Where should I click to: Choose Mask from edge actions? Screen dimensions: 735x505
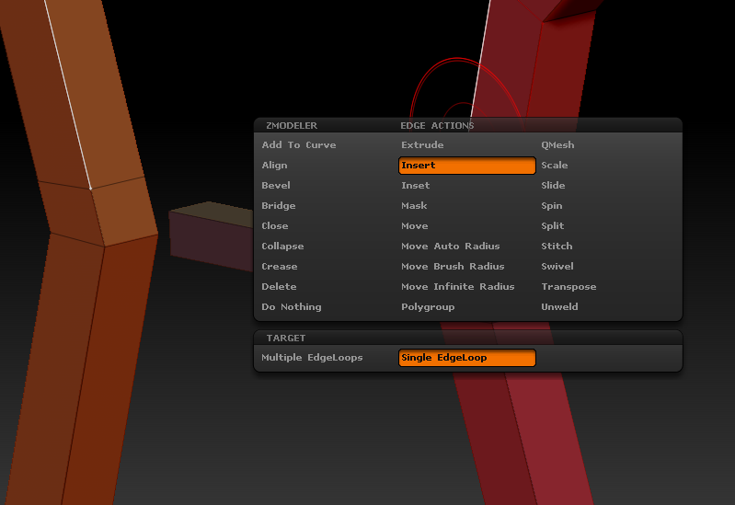(414, 205)
